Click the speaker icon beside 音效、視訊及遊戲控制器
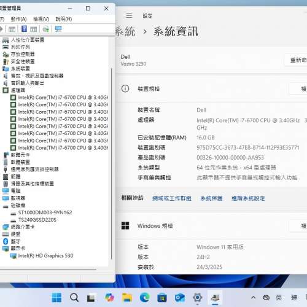The image size is (307, 307). point(6,76)
